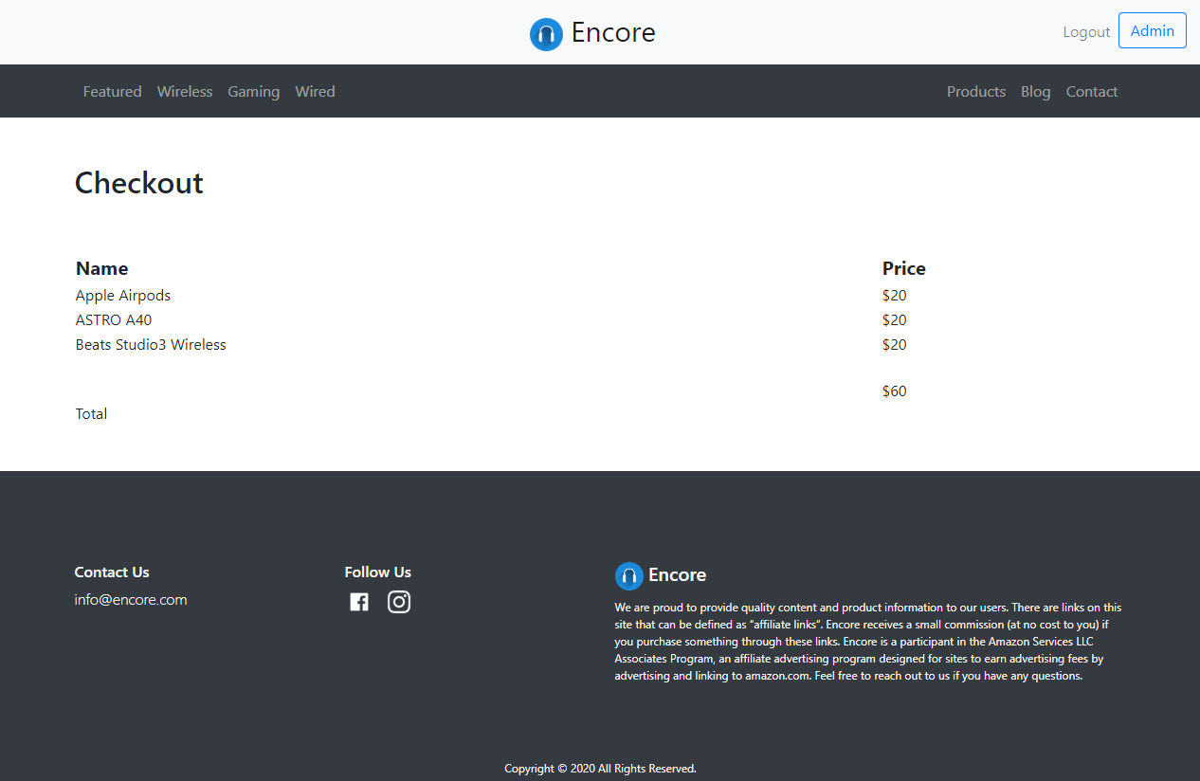Open the Wired category
Screen dimensions: 1200x781
[315, 91]
